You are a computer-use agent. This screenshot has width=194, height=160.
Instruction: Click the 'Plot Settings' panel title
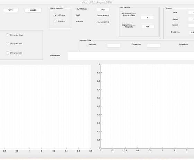coord(125,7)
